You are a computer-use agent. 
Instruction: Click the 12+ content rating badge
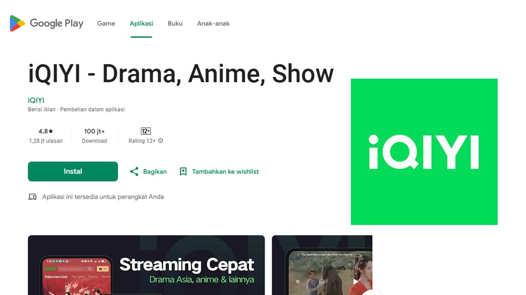pyautogui.click(x=146, y=131)
